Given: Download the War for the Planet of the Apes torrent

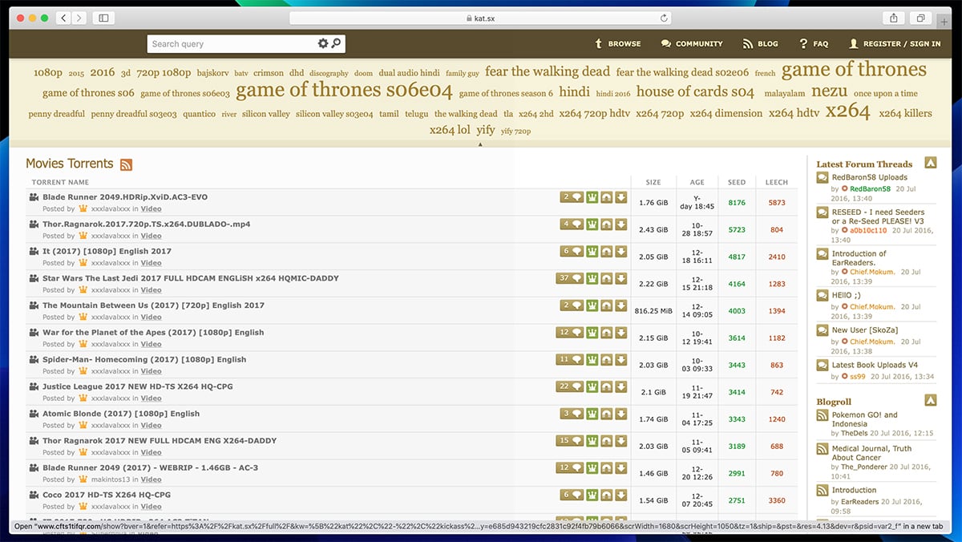Looking at the screenshot, I should point(621,333).
